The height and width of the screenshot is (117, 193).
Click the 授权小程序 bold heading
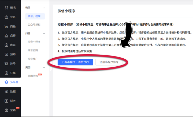[x=65, y=25]
